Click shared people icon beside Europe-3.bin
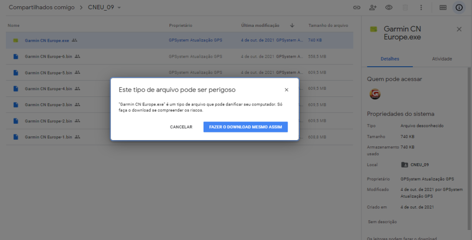 77,105
